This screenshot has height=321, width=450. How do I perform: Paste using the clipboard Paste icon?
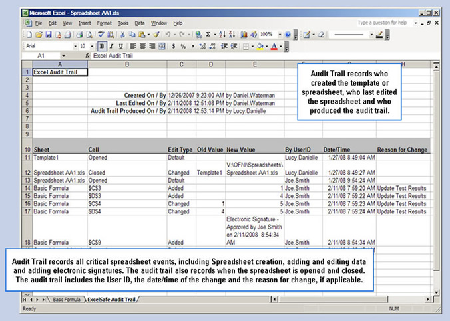tap(142, 35)
